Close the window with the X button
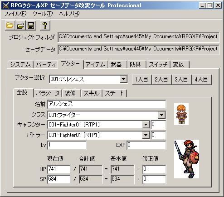The image size is (224, 197). point(218,5)
